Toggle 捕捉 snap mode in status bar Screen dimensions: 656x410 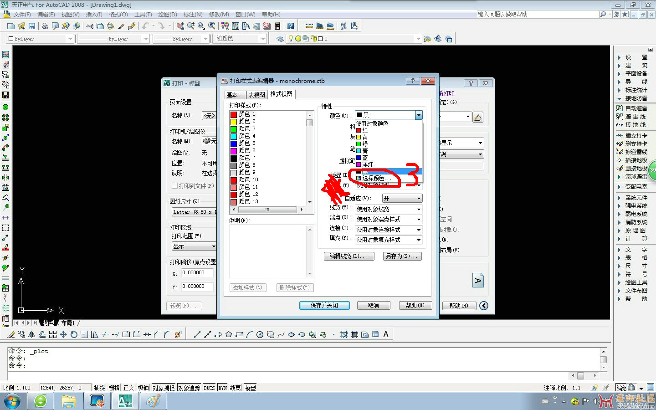pos(100,388)
